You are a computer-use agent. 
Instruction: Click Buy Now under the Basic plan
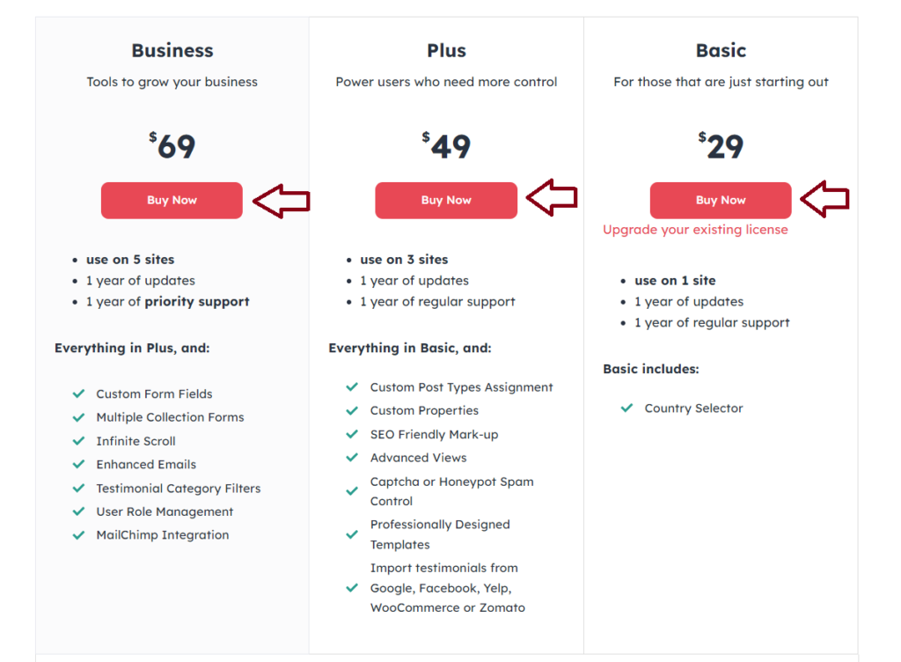(721, 200)
